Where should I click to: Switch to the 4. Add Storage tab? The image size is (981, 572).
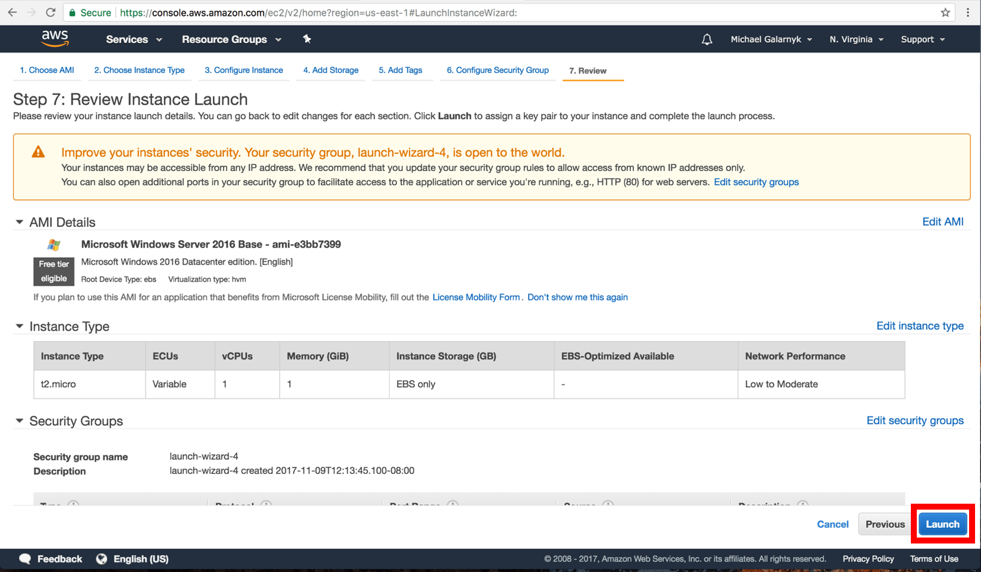pyautogui.click(x=331, y=70)
